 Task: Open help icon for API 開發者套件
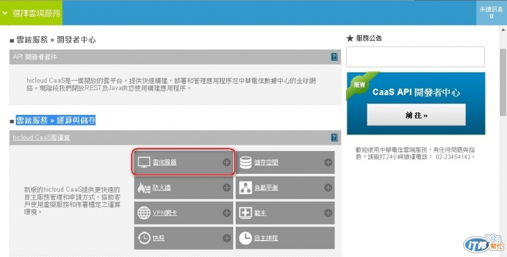click(335, 57)
